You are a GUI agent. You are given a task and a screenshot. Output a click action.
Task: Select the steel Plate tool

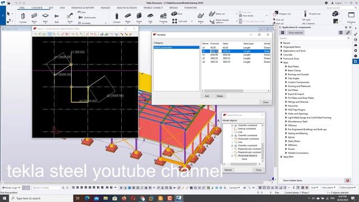[x=45, y=18]
